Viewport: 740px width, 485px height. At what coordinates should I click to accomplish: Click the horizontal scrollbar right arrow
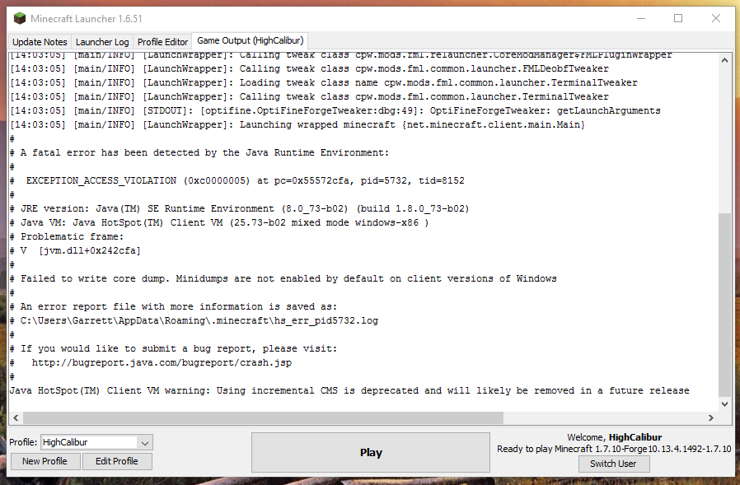point(710,417)
